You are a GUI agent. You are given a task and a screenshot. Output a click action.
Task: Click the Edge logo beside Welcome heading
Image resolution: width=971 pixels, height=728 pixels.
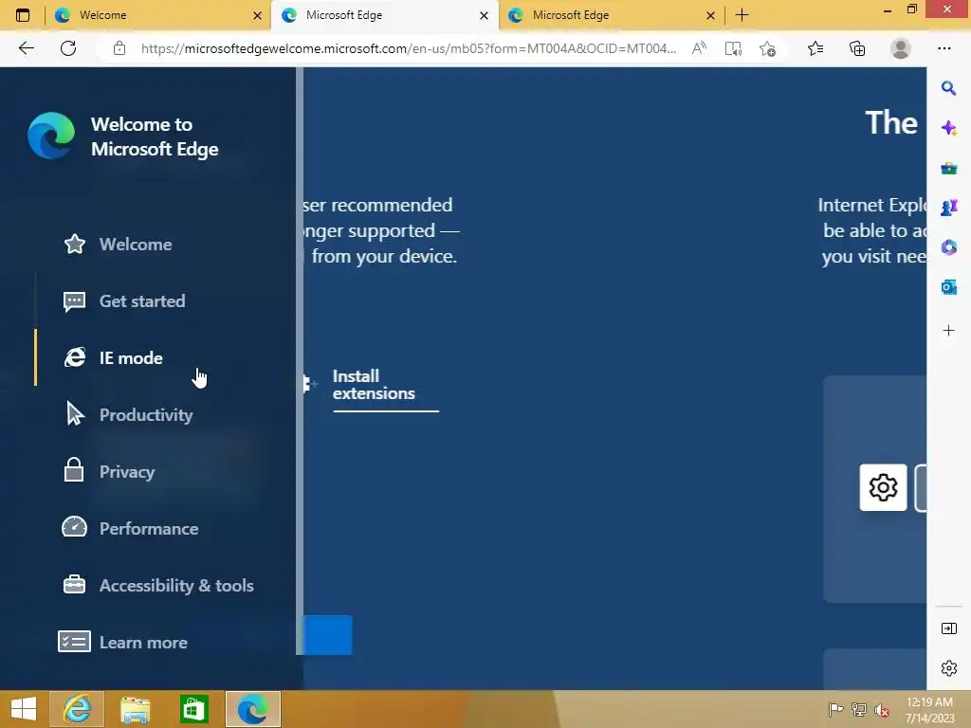[51, 136]
